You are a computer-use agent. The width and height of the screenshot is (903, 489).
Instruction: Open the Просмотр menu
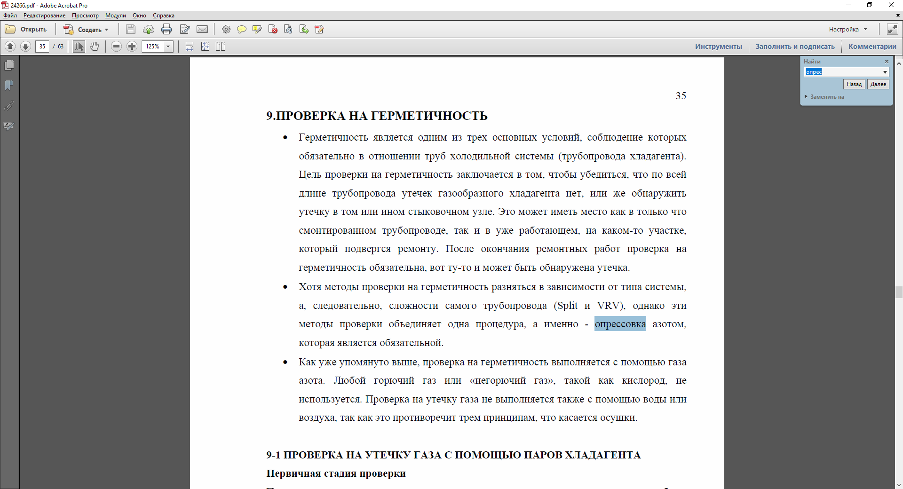click(x=85, y=16)
